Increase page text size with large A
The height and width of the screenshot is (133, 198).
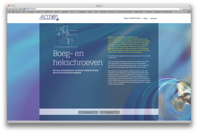pos(20,9)
